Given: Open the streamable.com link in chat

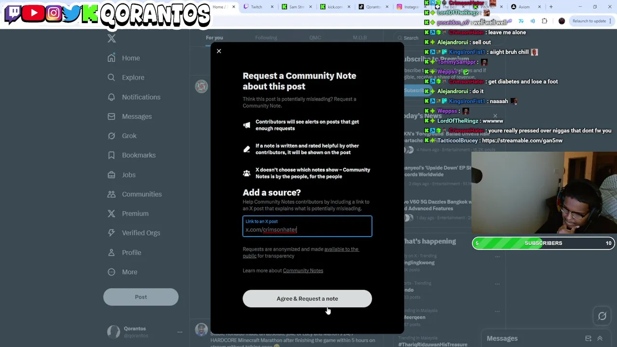Looking at the screenshot, I should pos(522,141).
